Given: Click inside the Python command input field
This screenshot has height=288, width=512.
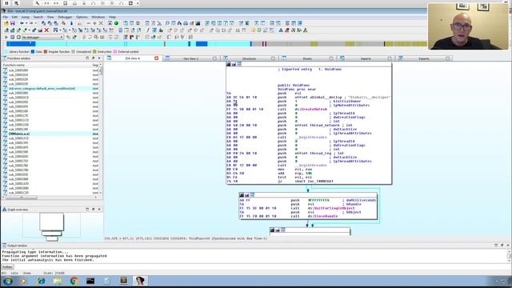Looking at the screenshot, I should coord(262,267).
